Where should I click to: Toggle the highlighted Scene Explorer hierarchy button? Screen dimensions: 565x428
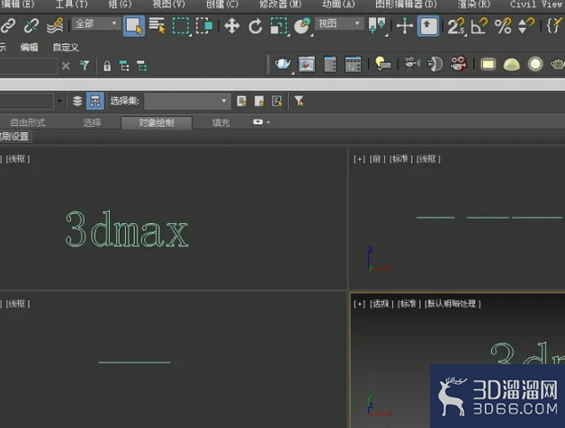[x=95, y=102]
